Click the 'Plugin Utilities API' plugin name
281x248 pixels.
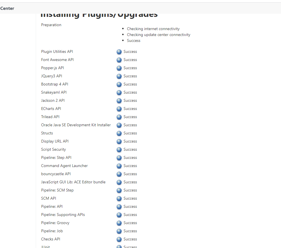57,51
